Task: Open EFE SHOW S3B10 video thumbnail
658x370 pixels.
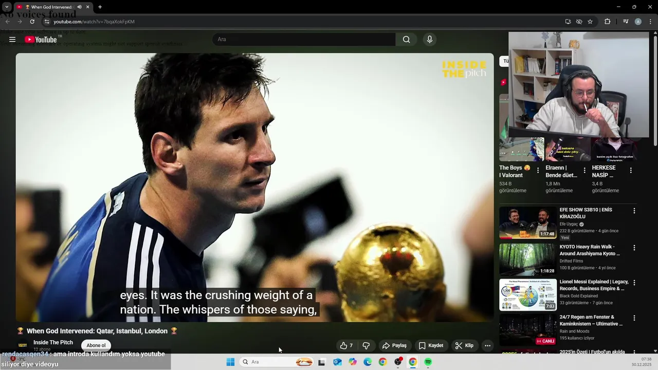Action: (x=528, y=223)
